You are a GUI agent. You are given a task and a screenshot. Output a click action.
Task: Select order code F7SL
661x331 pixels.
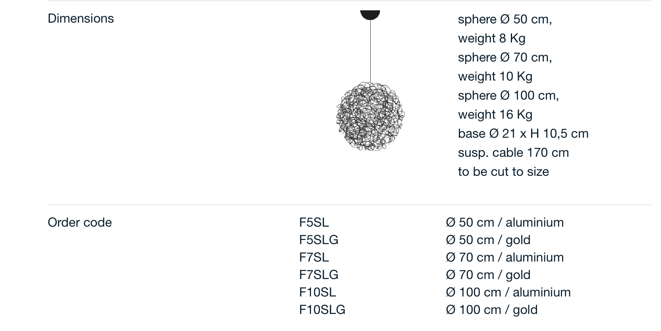click(x=314, y=257)
